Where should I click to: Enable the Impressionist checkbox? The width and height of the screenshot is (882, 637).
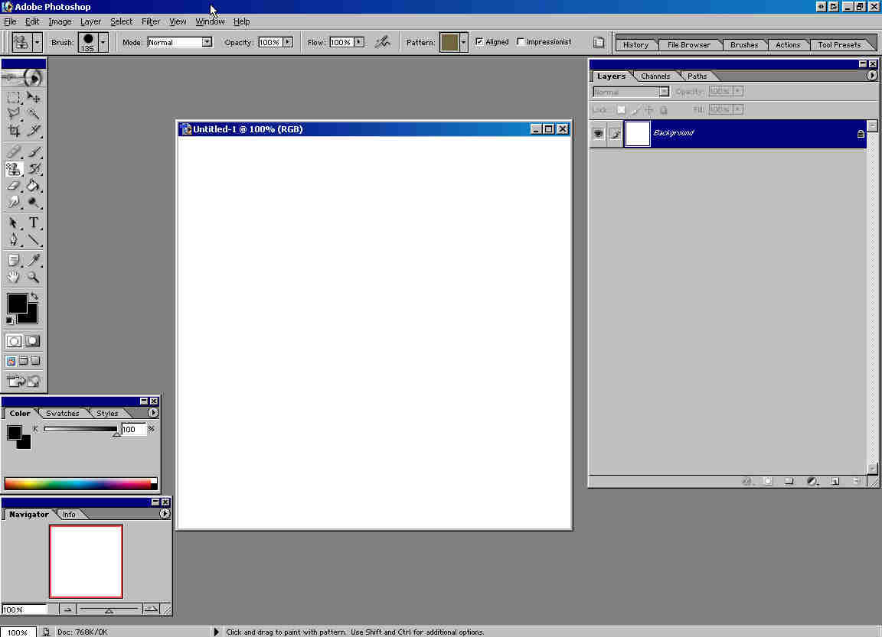521,42
